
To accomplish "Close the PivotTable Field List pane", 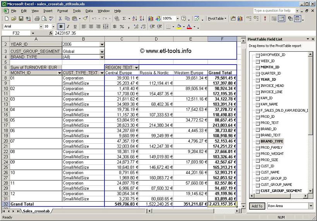I will point(313,39).
